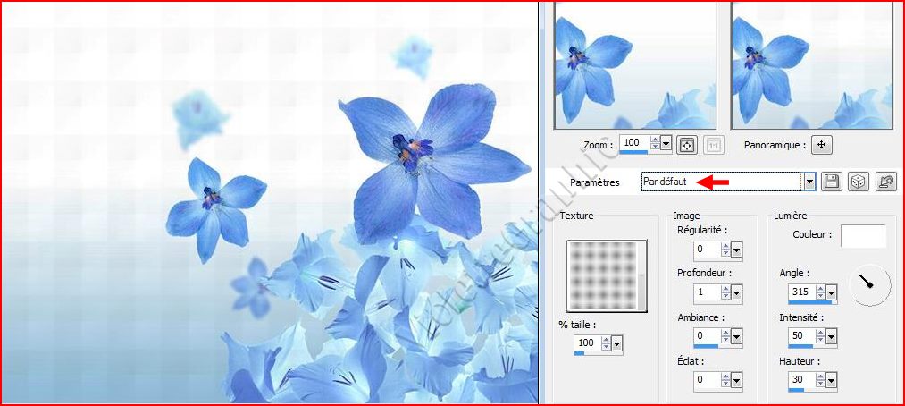The image size is (905, 406).
Task: Open the Paramètres preset dropdown arrow
Action: coord(809,182)
